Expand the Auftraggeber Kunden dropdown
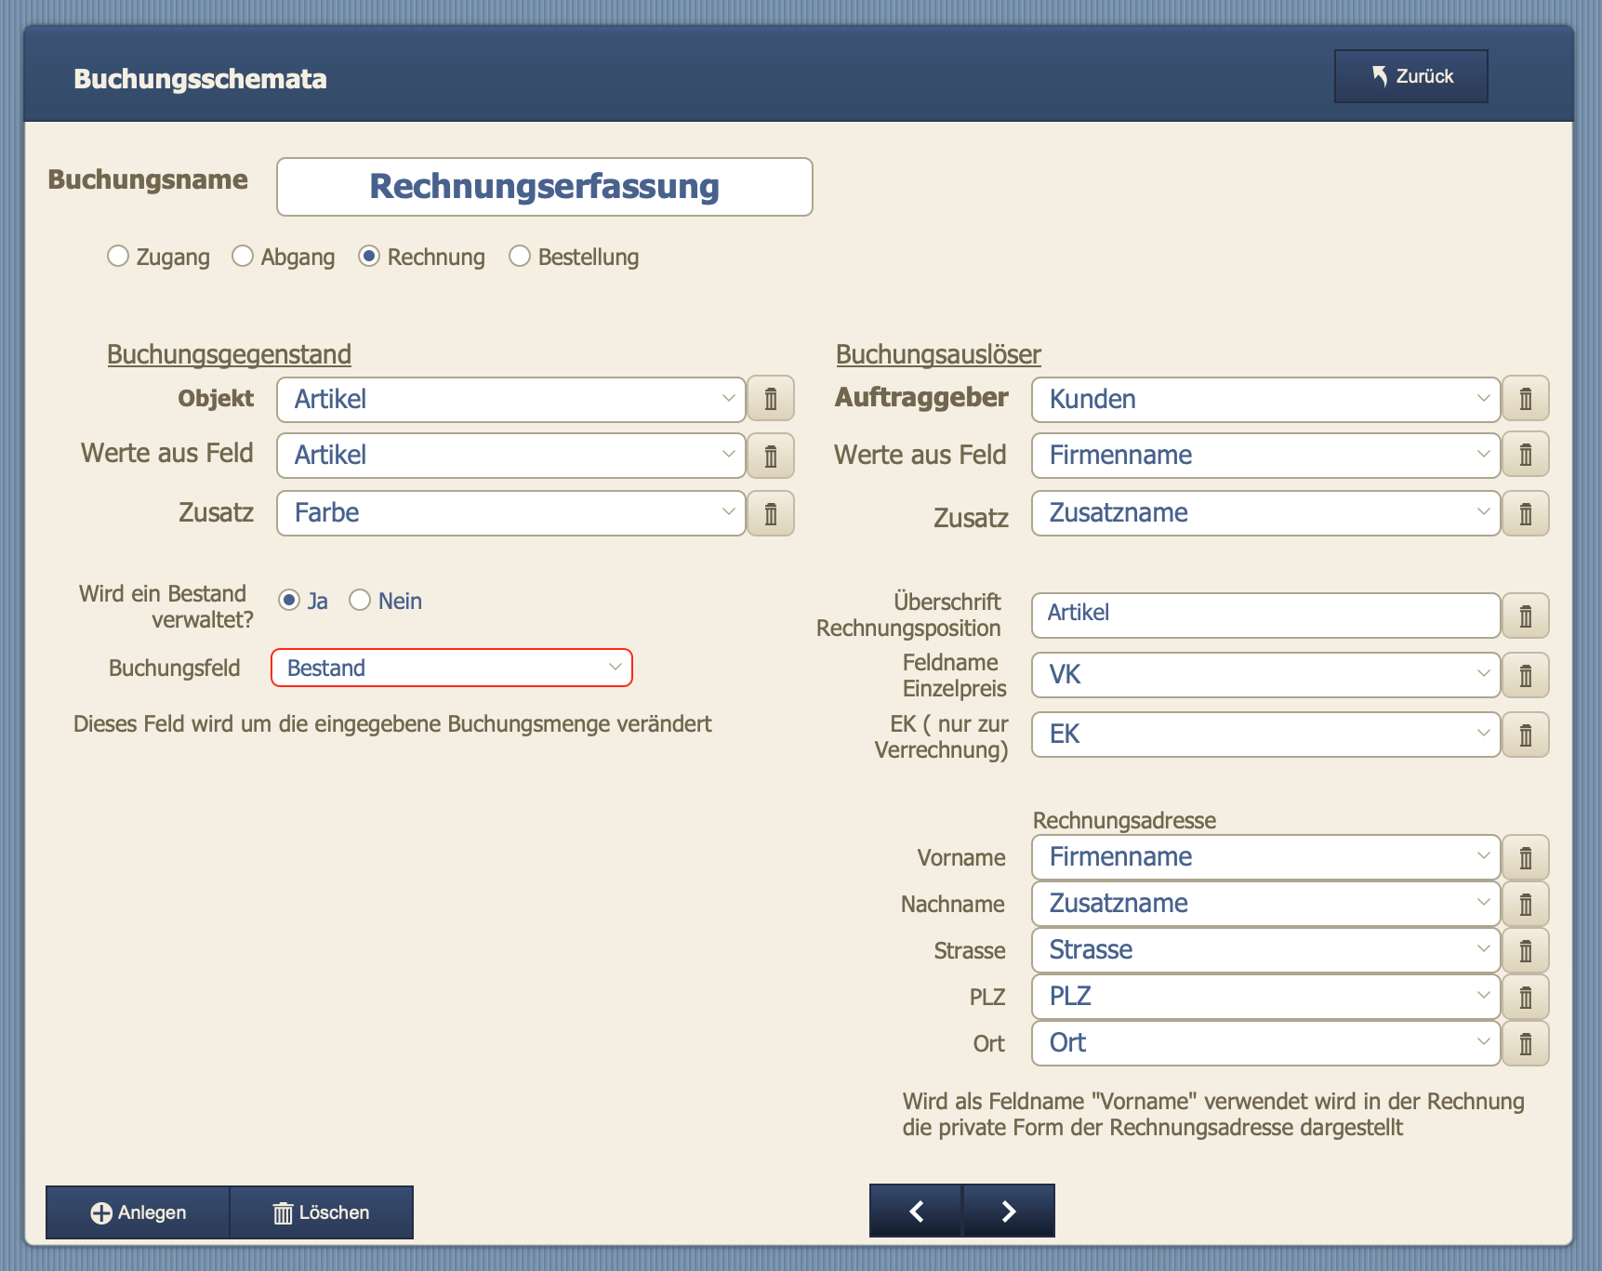Image resolution: width=1602 pixels, height=1271 pixels. (1265, 400)
